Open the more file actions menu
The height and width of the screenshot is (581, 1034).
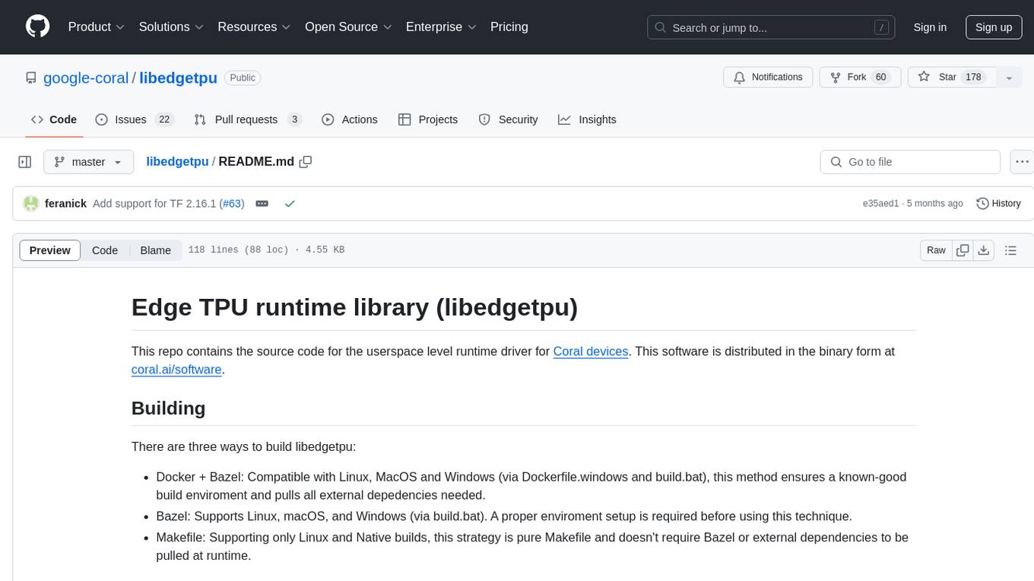tap(1022, 162)
